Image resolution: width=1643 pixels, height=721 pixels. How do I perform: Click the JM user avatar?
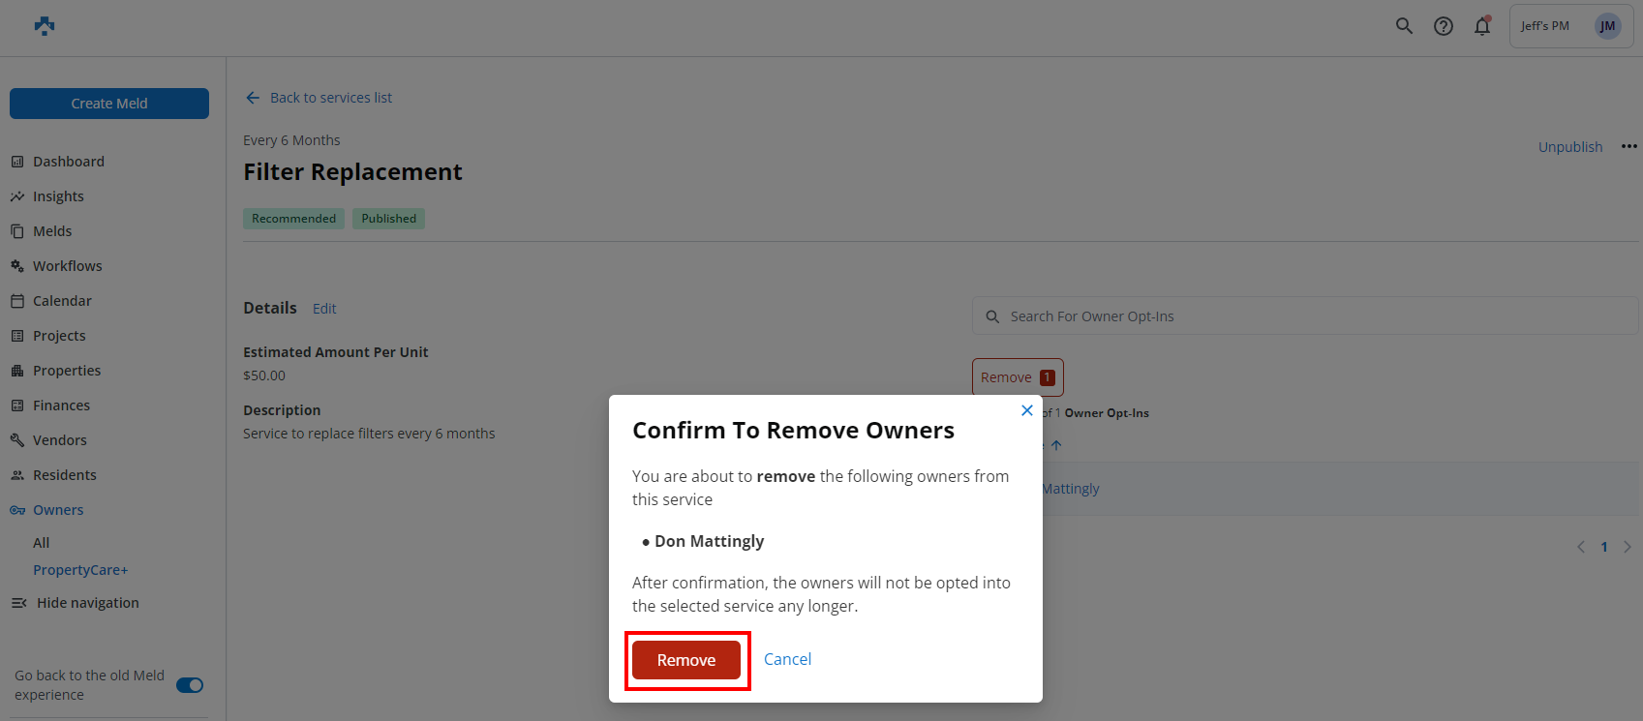coord(1607,26)
